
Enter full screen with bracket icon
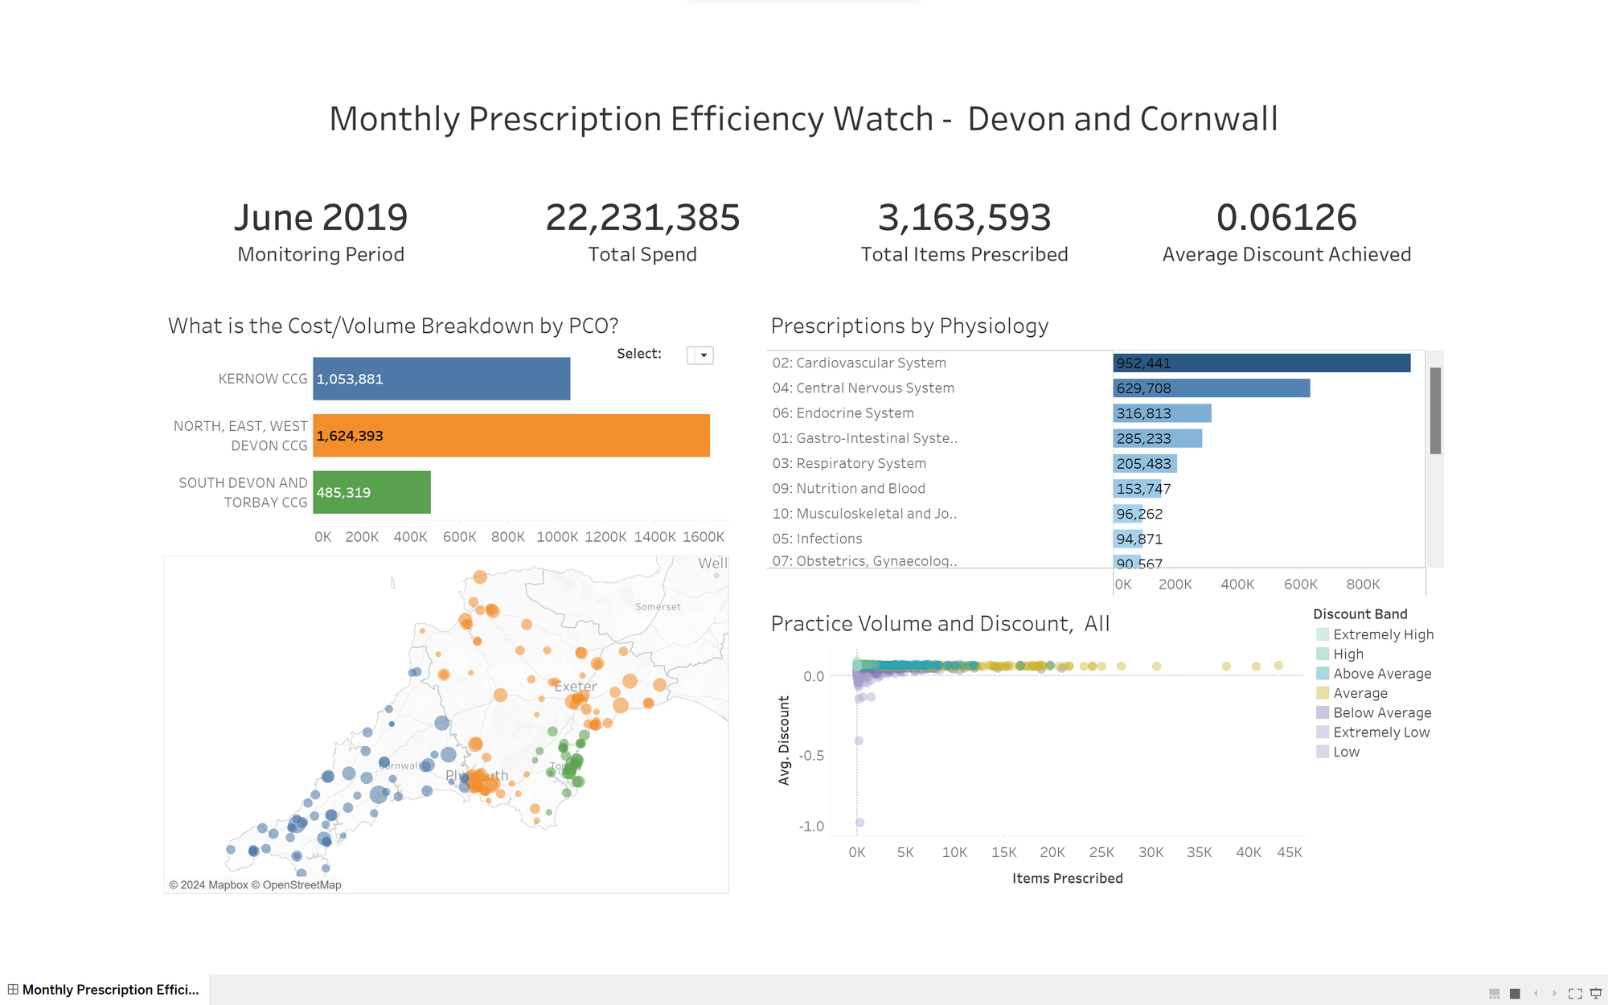[x=1575, y=994]
